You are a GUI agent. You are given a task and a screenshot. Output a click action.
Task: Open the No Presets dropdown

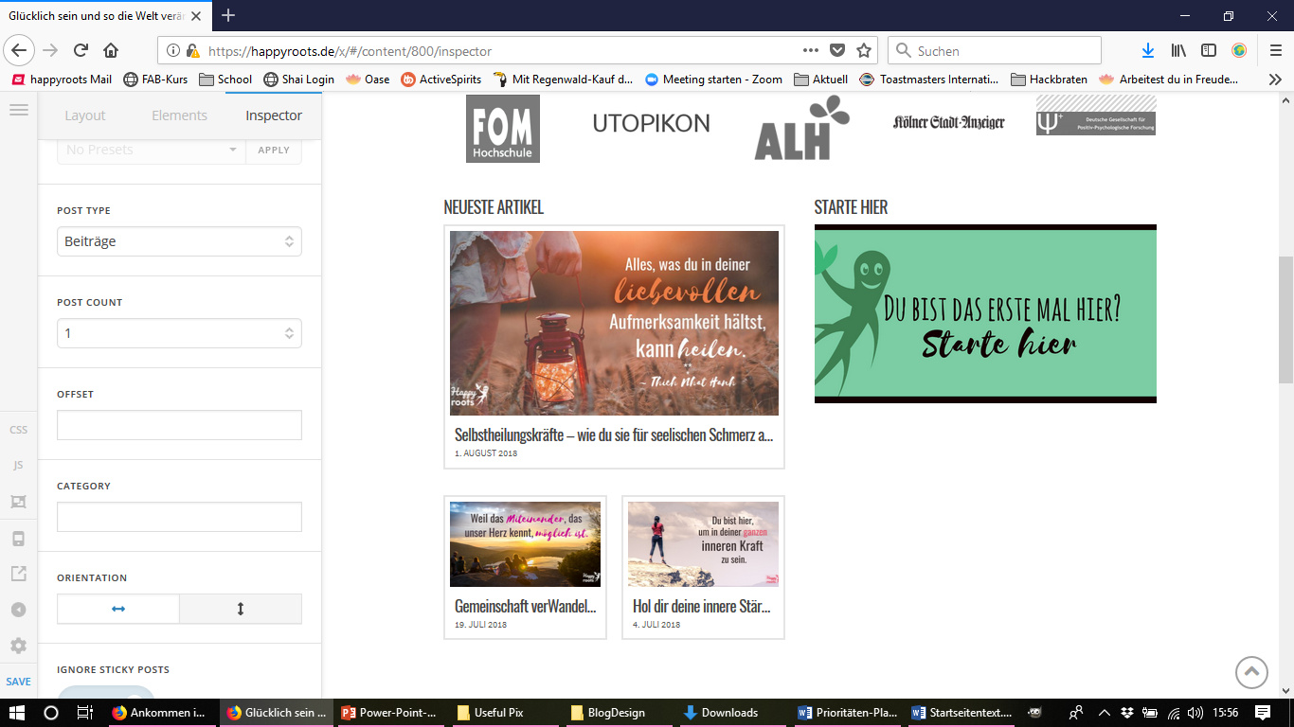pos(151,150)
